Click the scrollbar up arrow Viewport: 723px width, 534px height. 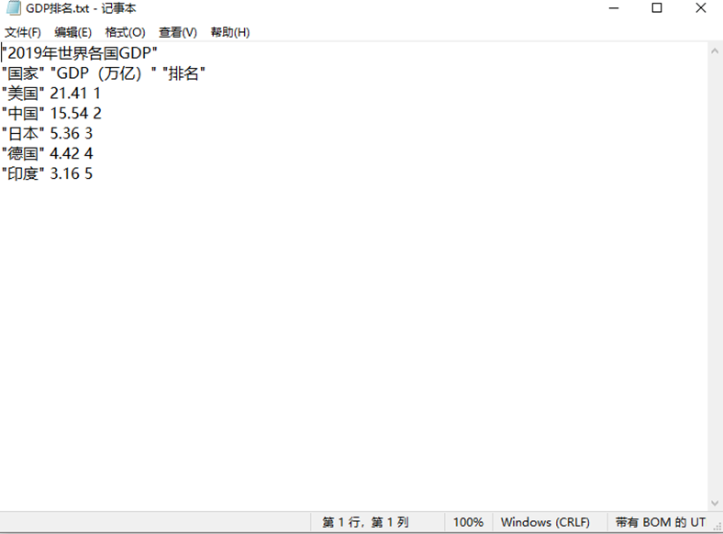point(715,51)
